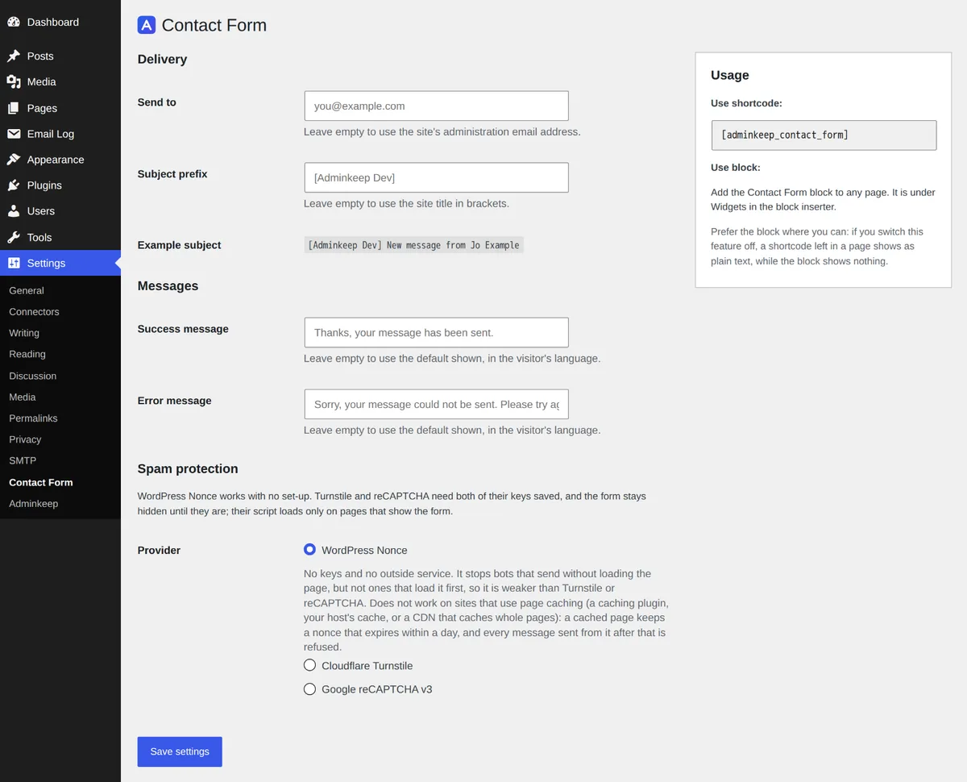Click the Posts pushpin icon
Image resolution: width=967 pixels, height=782 pixels.
point(14,56)
